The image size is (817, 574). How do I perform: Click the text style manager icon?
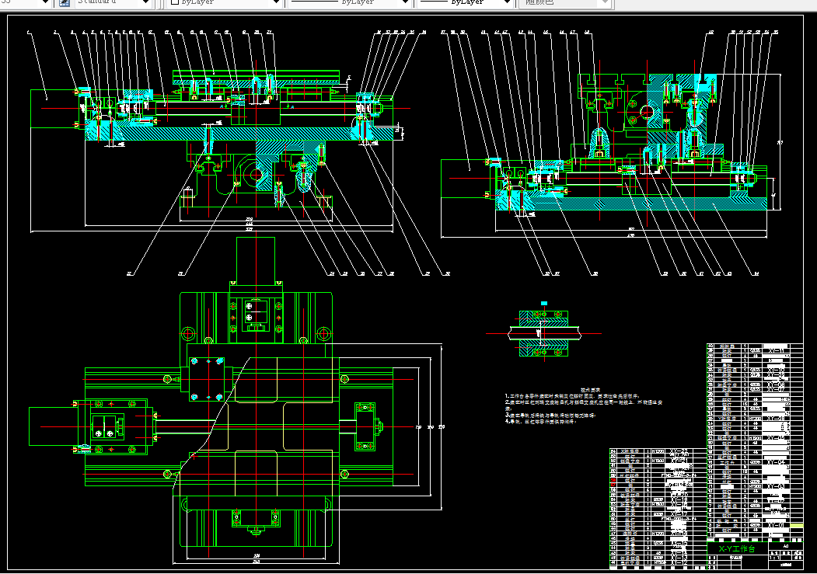(x=65, y=2)
